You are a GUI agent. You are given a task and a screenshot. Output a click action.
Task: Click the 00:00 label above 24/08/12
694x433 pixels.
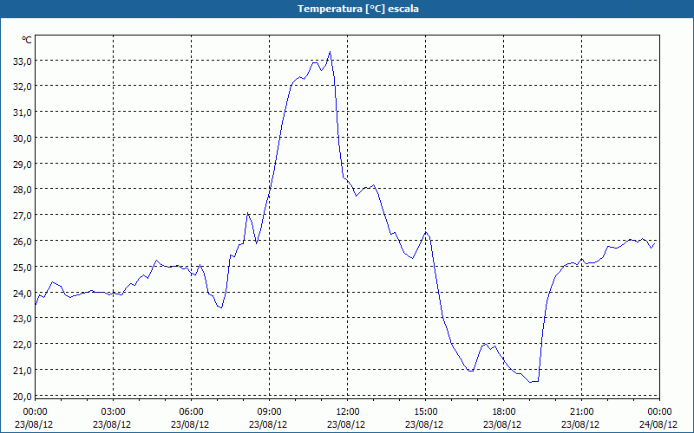coord(659,412)
